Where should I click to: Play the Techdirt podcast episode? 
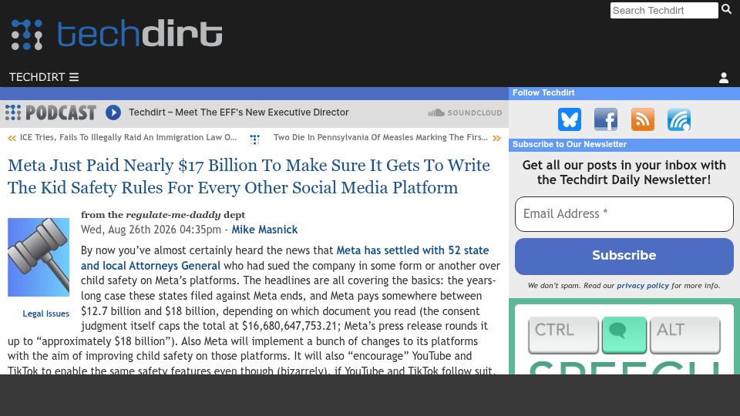[113, 112]
